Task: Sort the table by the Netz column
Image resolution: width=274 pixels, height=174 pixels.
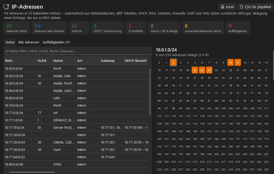Action: click(20, 61)
